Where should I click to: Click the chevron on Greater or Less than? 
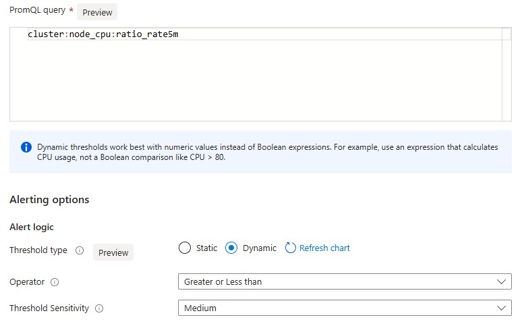[501, 281]
